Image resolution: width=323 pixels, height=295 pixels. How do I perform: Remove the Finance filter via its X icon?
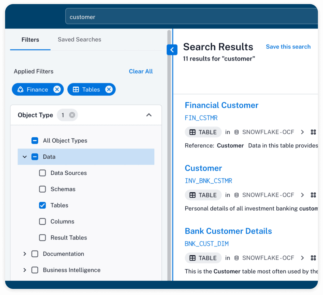coord(57,89)
